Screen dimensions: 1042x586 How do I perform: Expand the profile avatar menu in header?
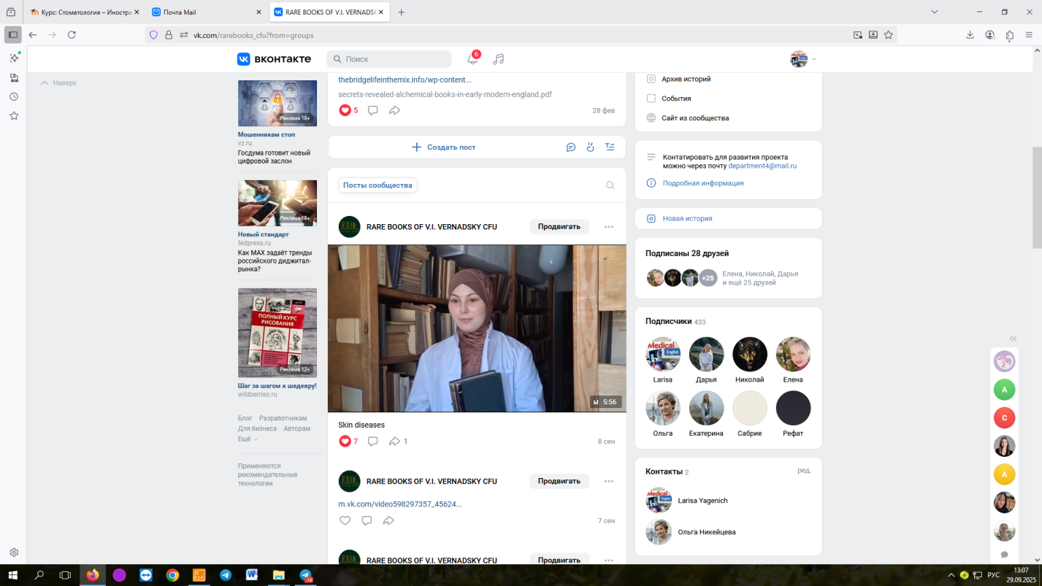[802, 59]
